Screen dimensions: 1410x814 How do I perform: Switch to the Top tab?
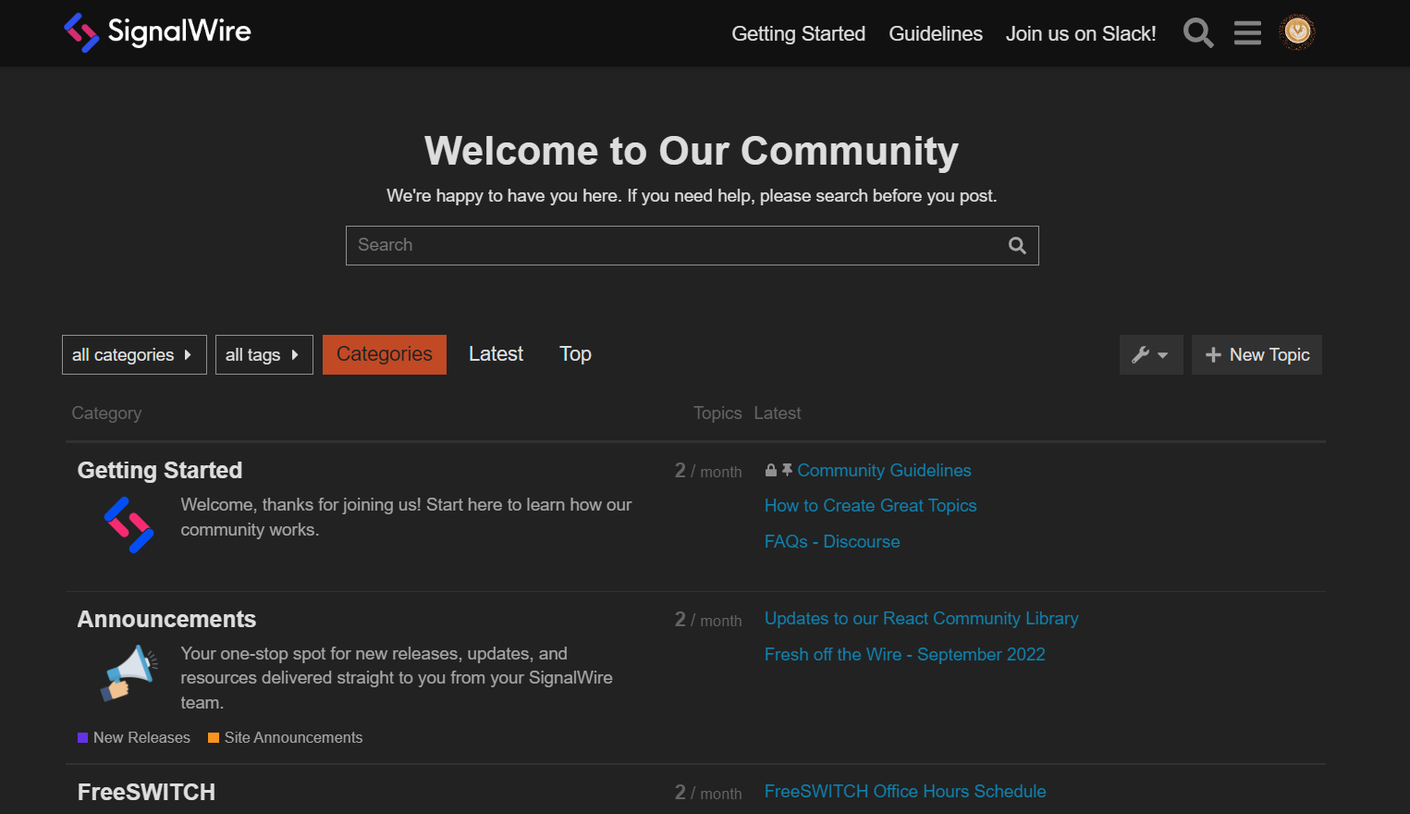click(x=575, y=354)
